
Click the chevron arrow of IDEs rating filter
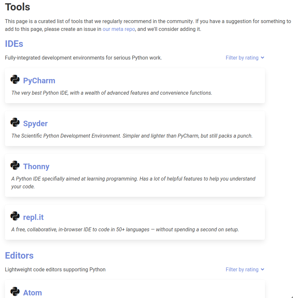pos(262,58)
